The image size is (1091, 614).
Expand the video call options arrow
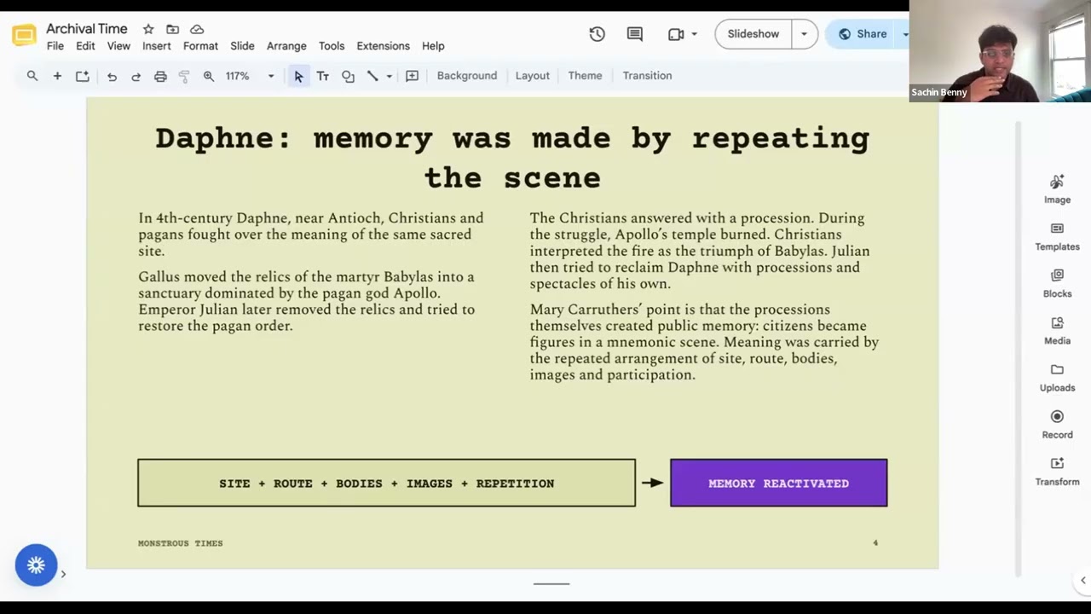(694, 34)
